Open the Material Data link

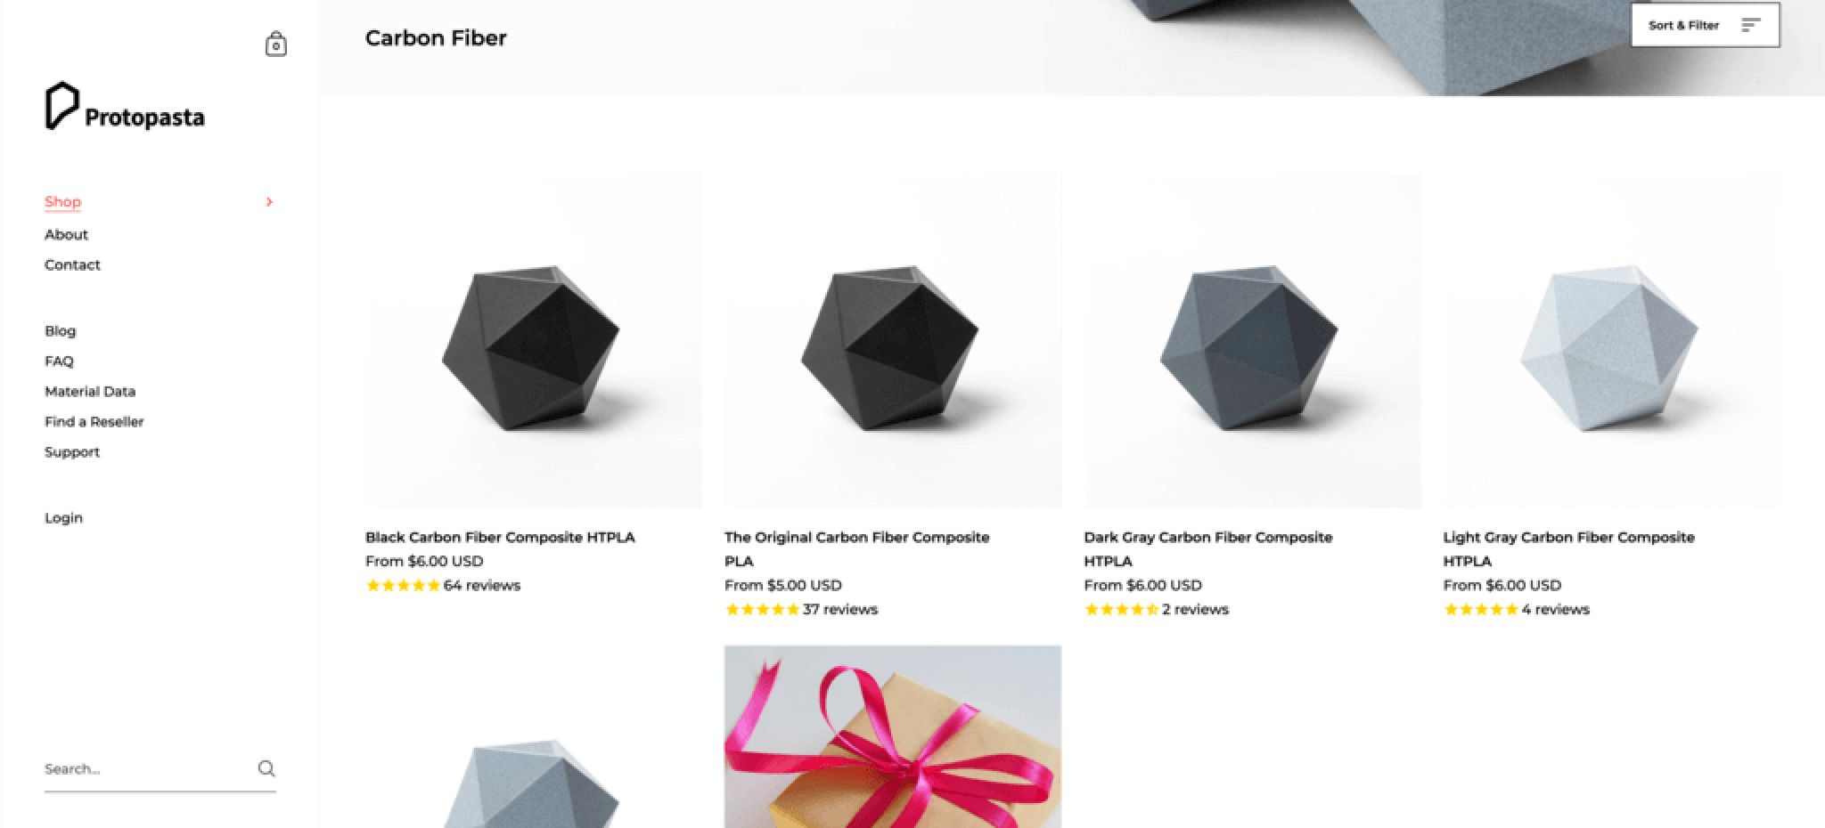(90, 391)
